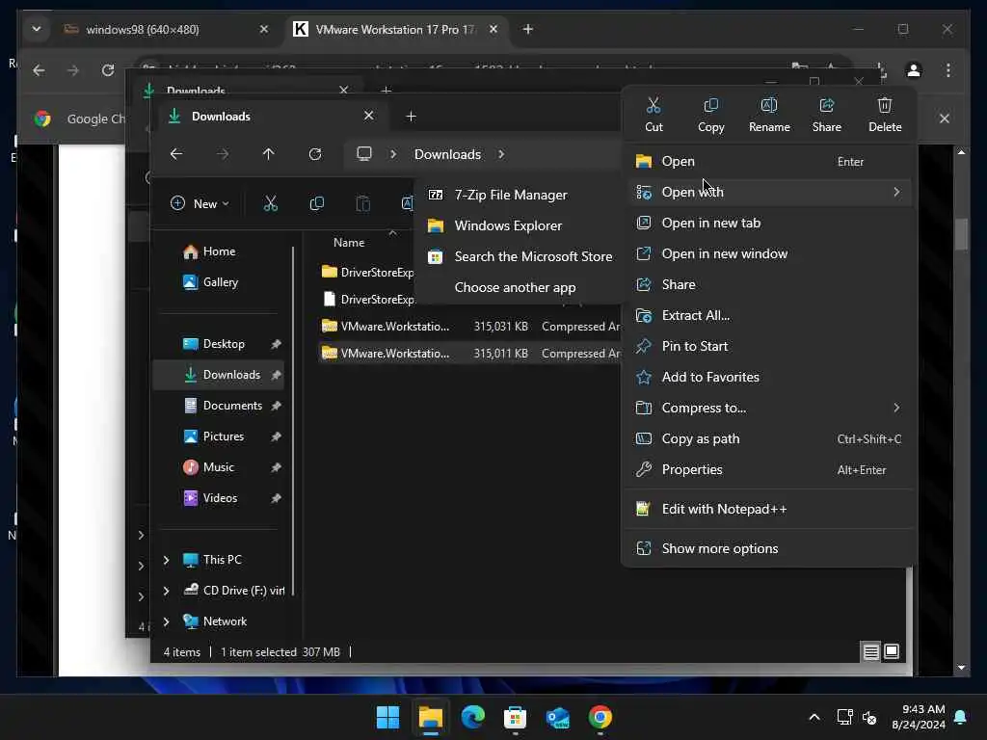987x740 pixels.
Task: Open a new Chrome tab with plus
Action: point(528,30)
